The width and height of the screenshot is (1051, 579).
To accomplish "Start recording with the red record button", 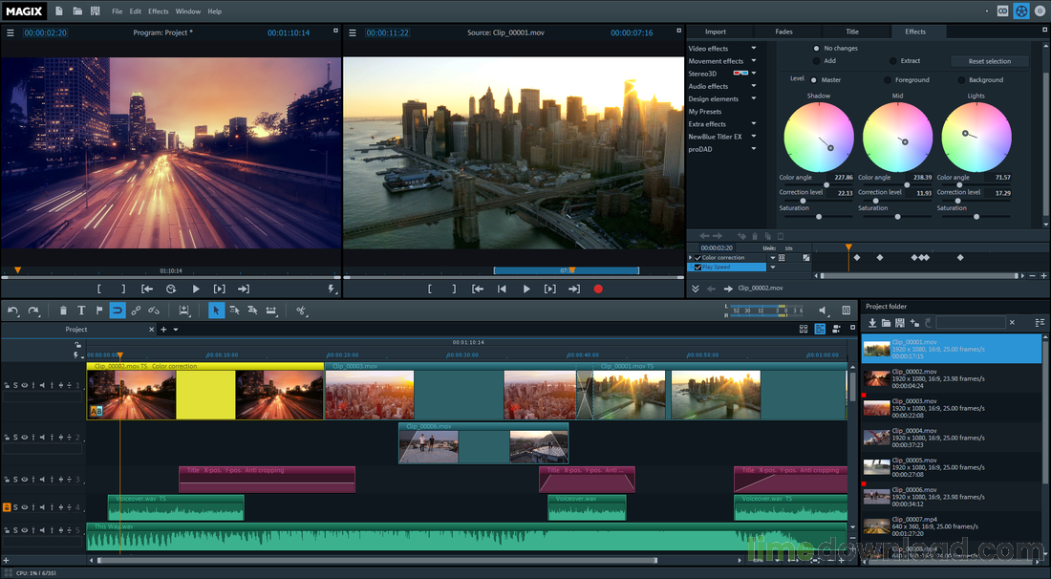I will point(598,288).
